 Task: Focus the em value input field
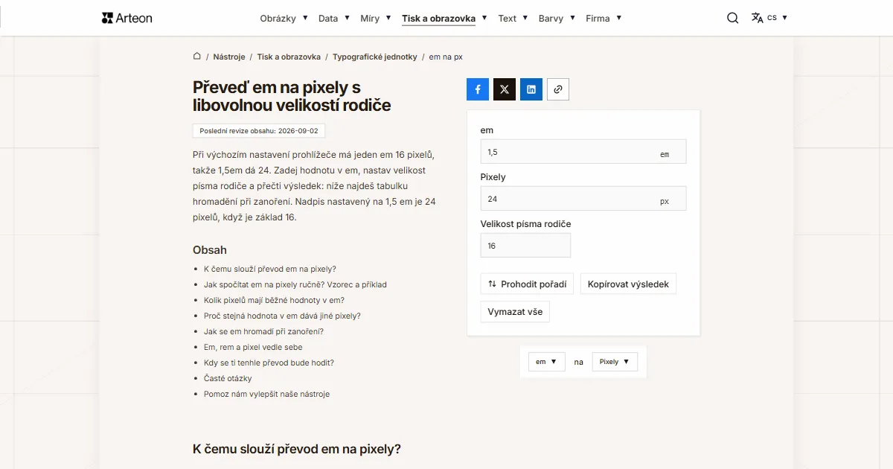(583, 152)
